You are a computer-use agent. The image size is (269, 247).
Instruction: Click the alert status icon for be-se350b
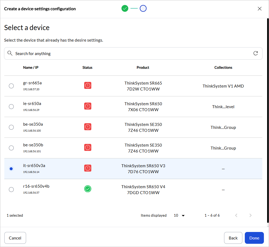[88, 147]
